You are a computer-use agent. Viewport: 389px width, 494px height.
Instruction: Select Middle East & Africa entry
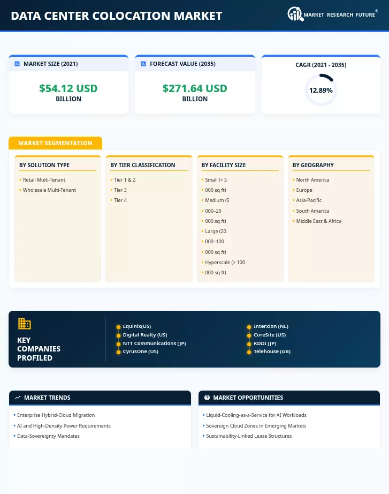(x=318, y=221)
